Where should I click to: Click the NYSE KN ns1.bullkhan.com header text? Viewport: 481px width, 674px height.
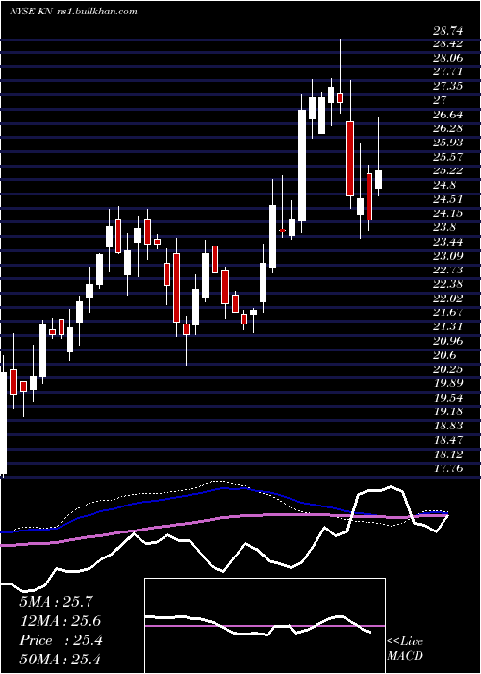click(x=73, y=12)
